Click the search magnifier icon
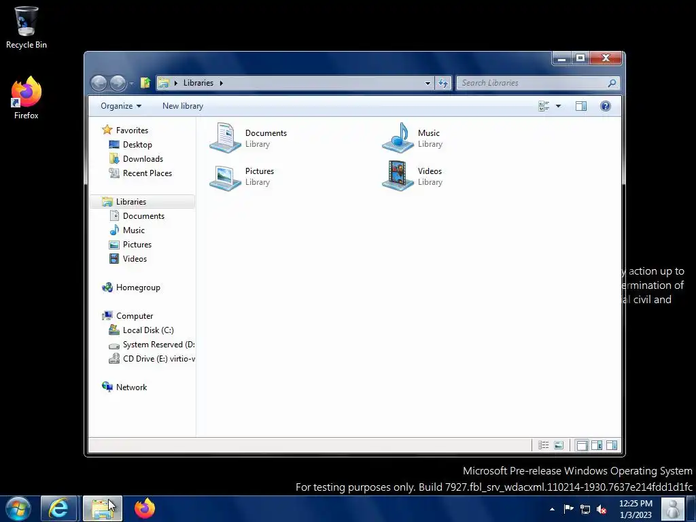The width and height of the screenshot is (696, 522). [612, 83]
